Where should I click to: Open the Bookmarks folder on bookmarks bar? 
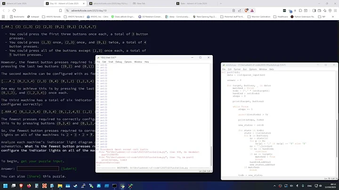(x=17, y=16)
